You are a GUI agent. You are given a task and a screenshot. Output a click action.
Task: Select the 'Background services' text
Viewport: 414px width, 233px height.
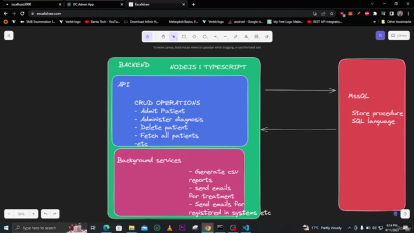(x=149, y=161)
